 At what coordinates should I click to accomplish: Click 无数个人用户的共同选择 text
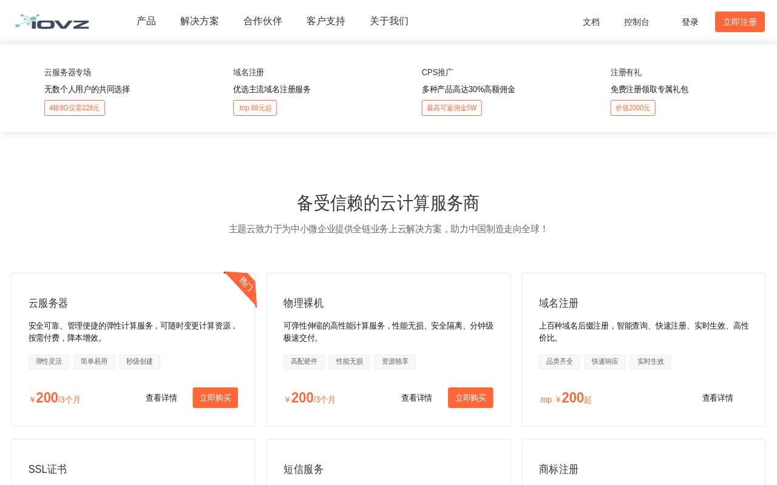[x=87, y=89]
